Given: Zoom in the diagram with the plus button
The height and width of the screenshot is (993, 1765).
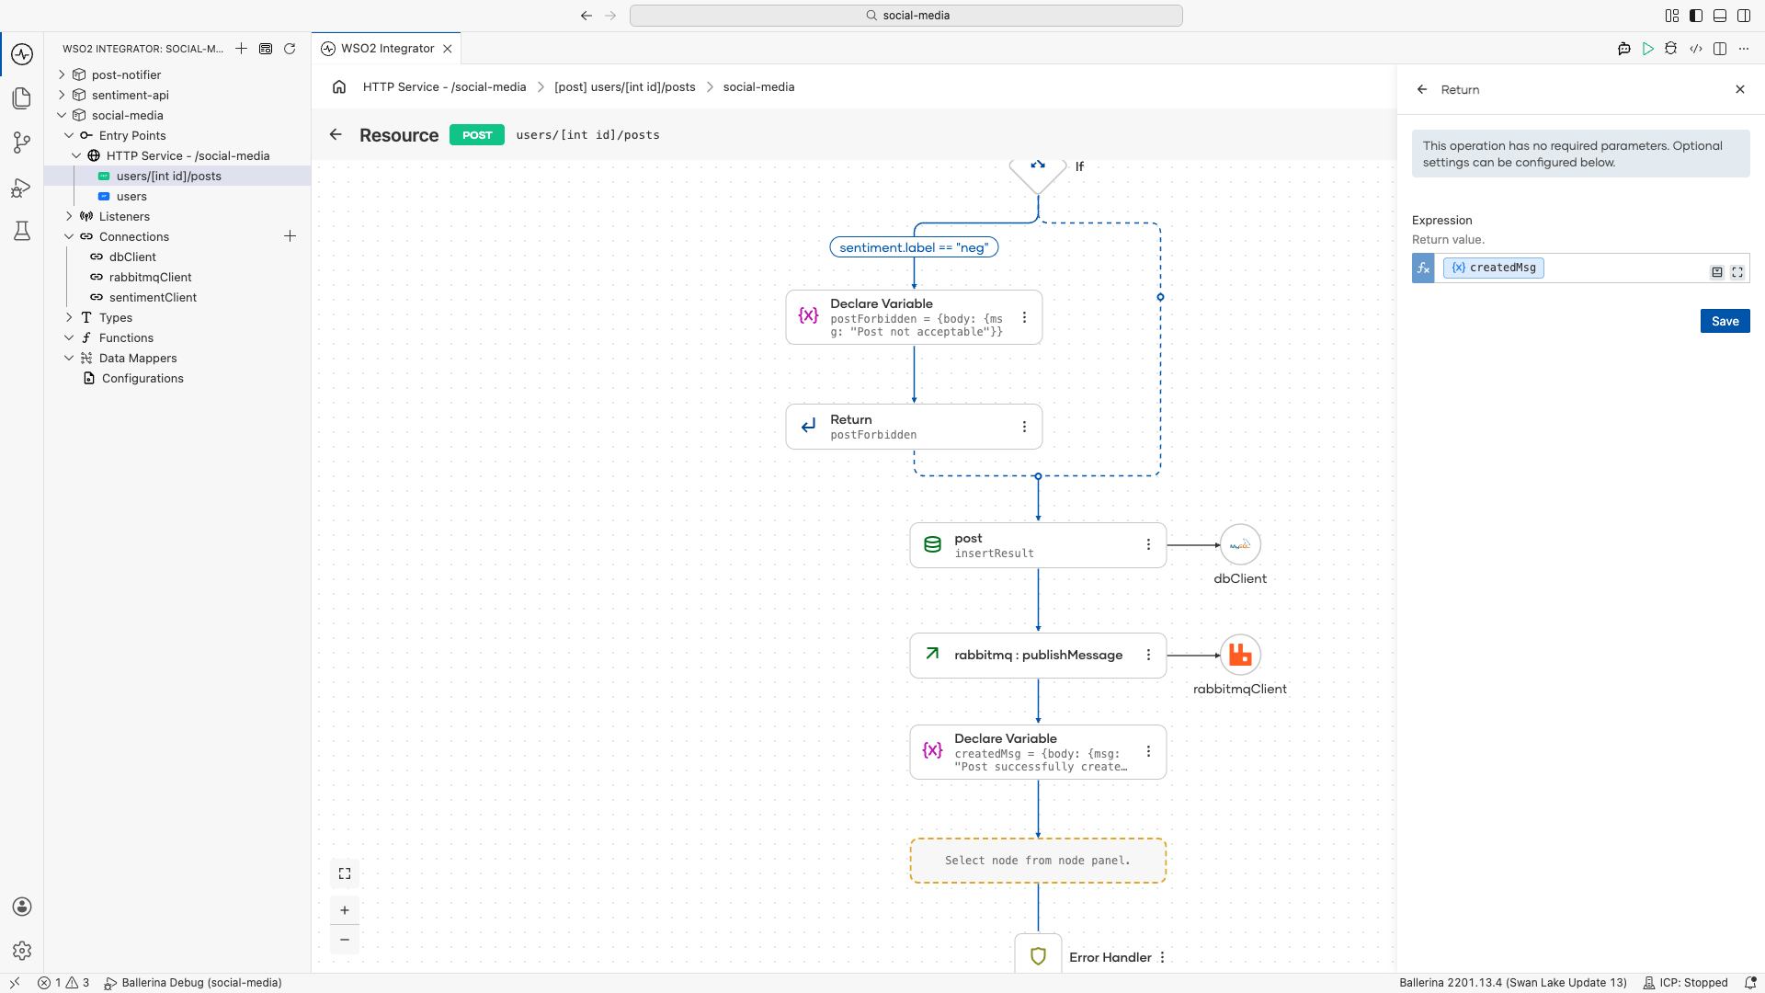Looking at the screenshot, I should pyautogui.click(x=345, y=910).
